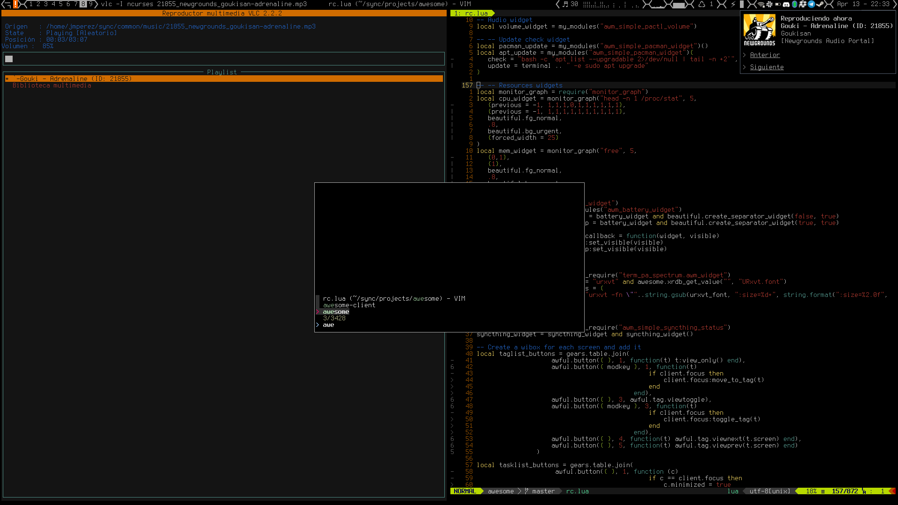Select the Gouki - Adrenaline playlist entry
This screenshot has width=898, height=505.
click(224, 79)
